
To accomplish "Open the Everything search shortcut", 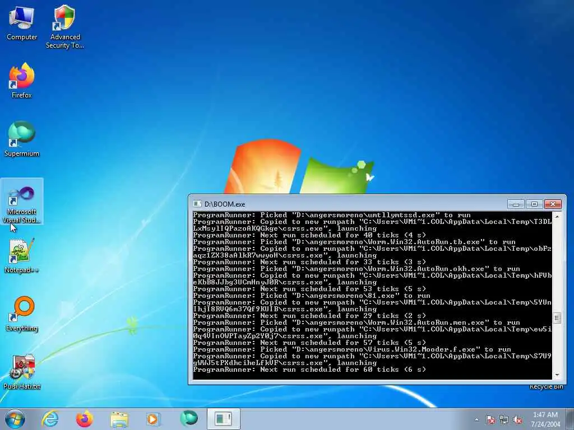I will [22, 314].
